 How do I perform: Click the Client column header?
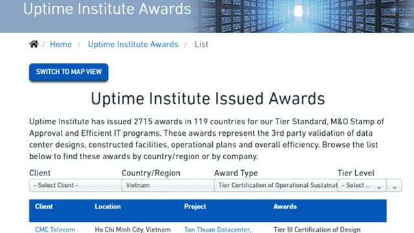[44, 206]
